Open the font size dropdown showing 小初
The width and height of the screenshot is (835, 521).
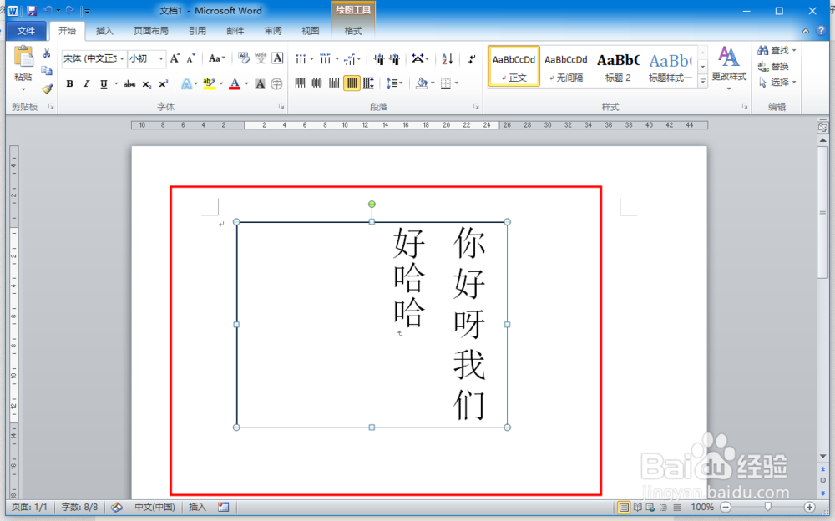tap(161, 57)
